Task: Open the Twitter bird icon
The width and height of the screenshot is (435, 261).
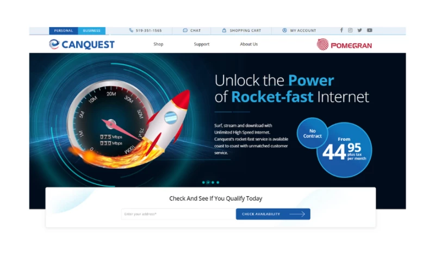Action: coord(359,30)
